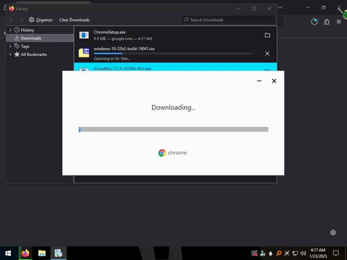
Task: Open Firefox hamburger application menu
Action: (x=339, y=22)
